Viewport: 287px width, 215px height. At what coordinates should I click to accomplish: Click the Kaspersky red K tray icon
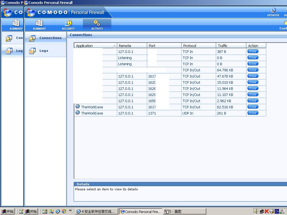pos(267,211)
